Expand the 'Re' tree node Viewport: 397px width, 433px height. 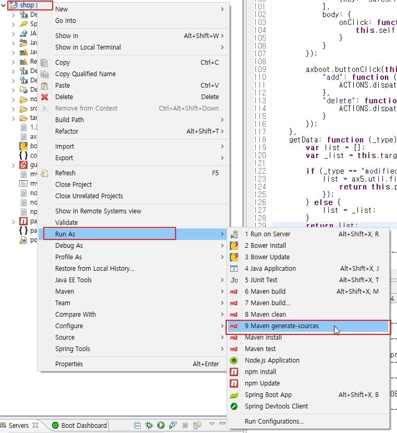click(13, 62)
